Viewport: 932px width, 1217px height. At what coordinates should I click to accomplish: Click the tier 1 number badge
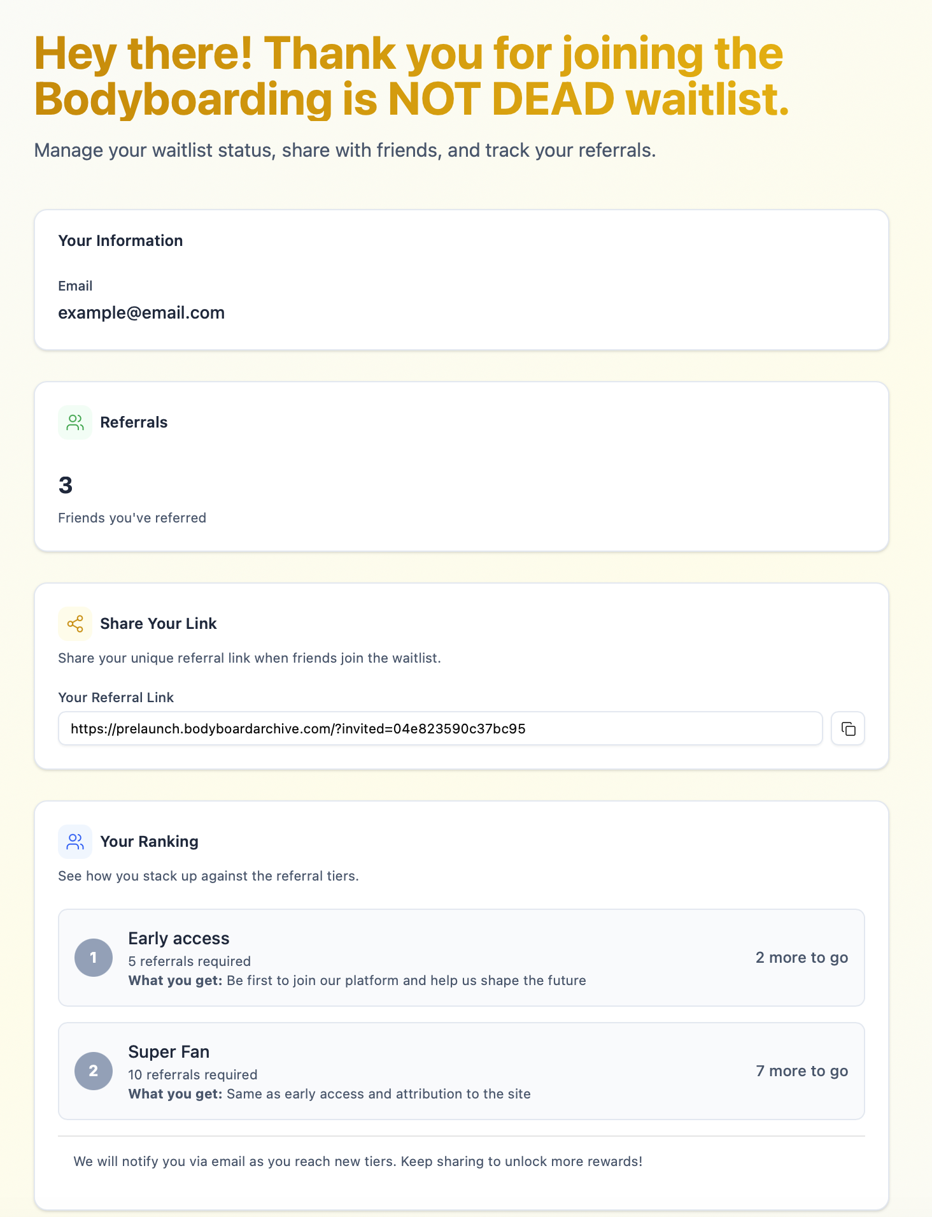coord(94,958)
